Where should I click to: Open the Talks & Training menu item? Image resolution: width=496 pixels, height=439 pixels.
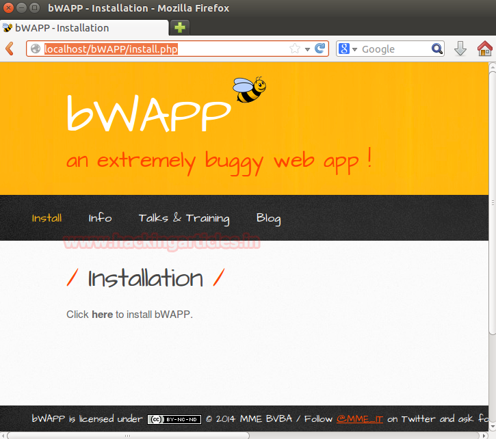point(184,219)
